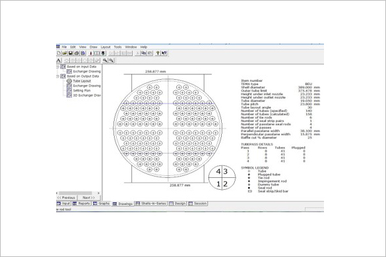
Task: Open the Help menu
Action: click(x=144, y=47)
